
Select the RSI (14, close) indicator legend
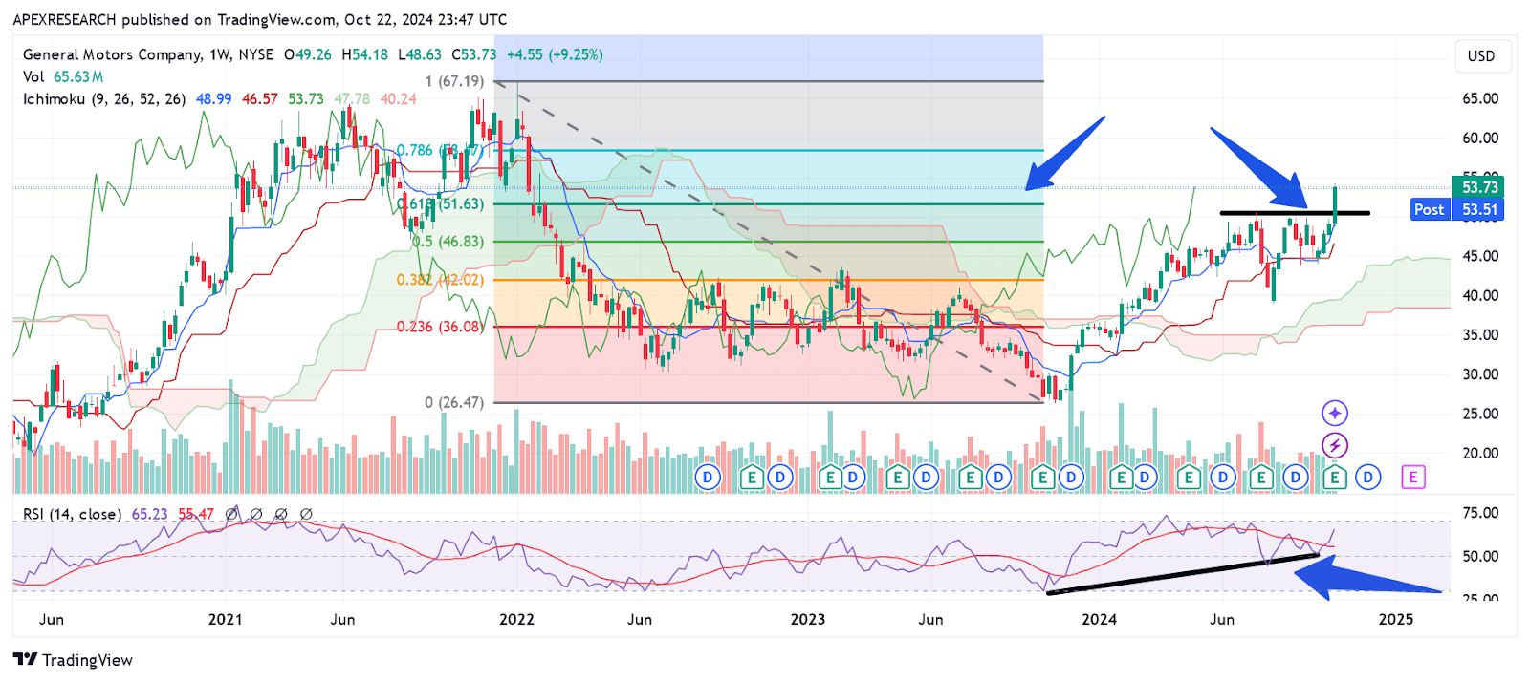(x=73, y=514)
